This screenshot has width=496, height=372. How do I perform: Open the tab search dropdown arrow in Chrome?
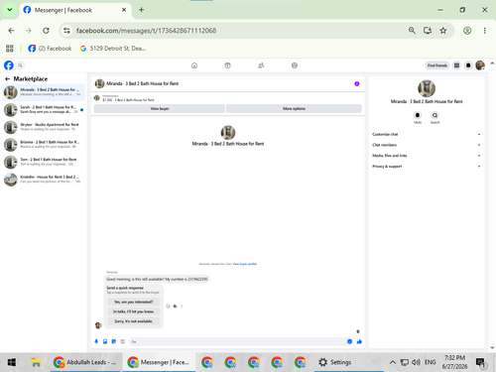[10, 10]
